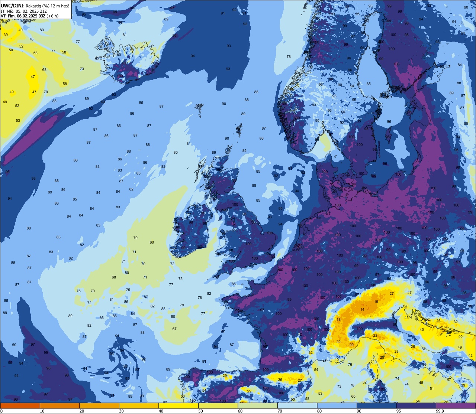
Task: Click the '30' label below the color legend
Action: [121, 411]
